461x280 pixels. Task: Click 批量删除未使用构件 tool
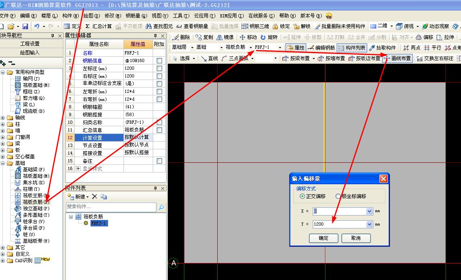pyautogui.click(x=340, y=26)
